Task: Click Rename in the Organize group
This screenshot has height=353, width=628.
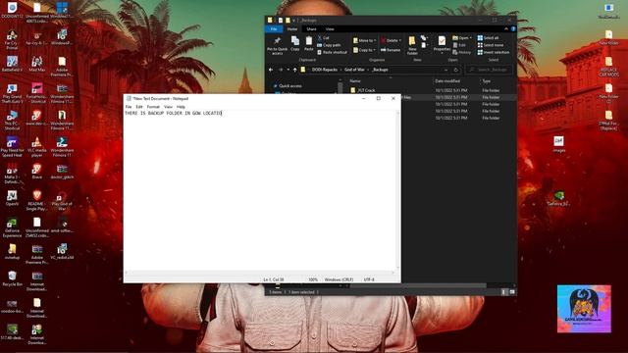Action: tap(391, 50)
